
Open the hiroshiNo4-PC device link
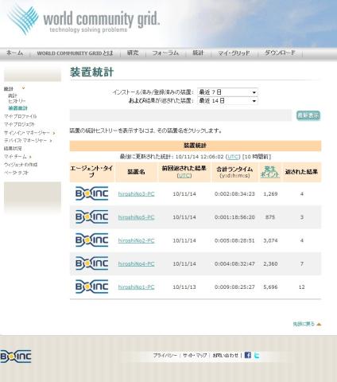coord(136,264)
